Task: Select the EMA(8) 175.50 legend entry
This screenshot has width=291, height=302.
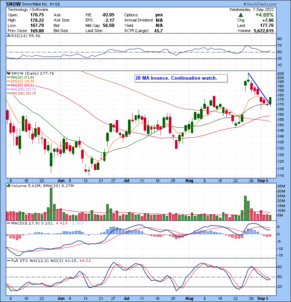Action: (20, 82)
